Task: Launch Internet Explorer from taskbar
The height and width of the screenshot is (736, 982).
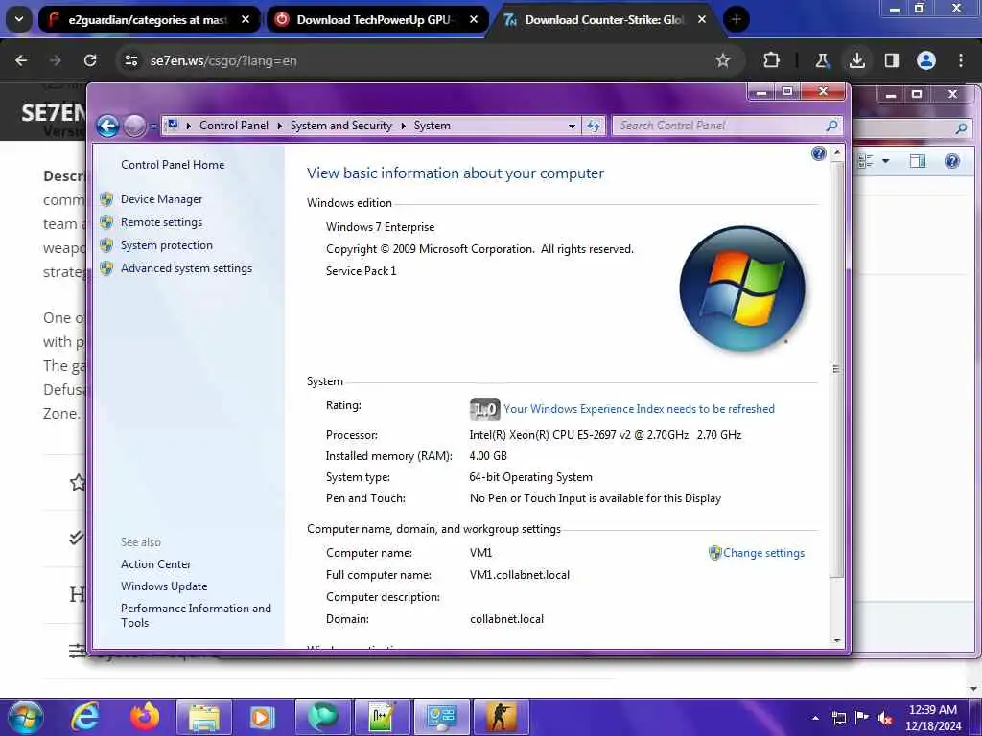Action: click(85, 717)
